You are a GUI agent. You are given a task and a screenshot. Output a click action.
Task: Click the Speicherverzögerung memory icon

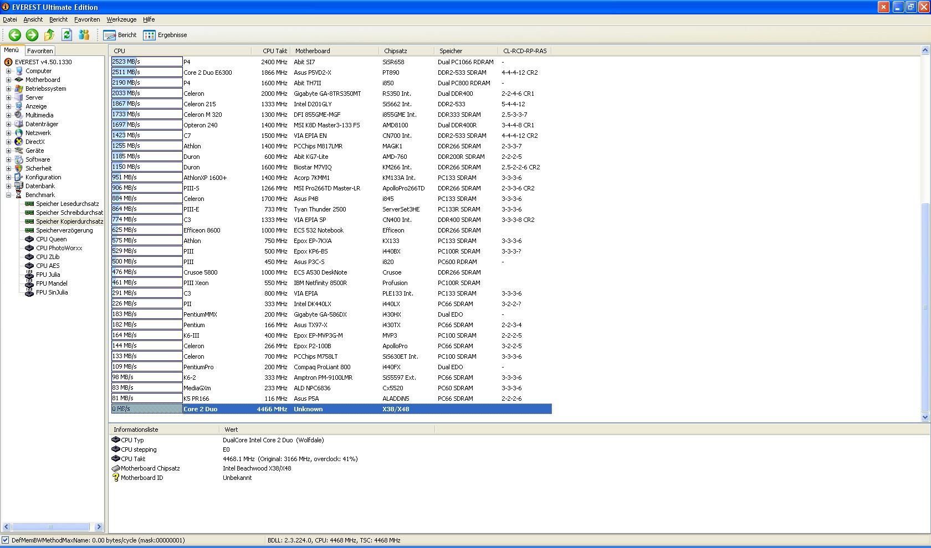[29, 230]
